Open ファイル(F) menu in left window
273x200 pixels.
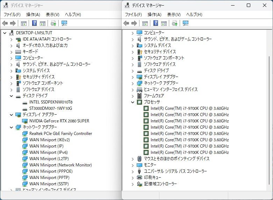(x=12, y=14)
